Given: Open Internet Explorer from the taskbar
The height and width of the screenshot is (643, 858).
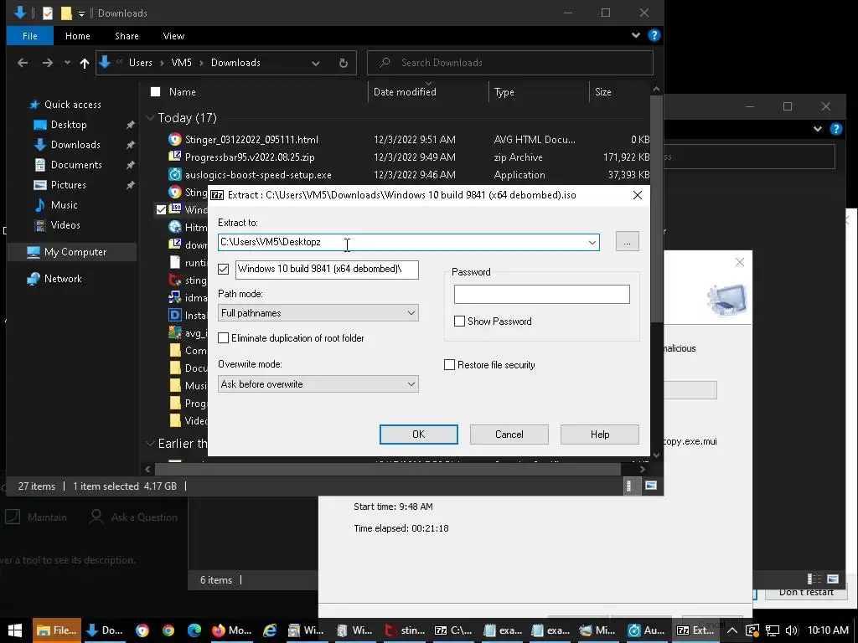Looking at the screenshot, I should click(x=270, y=630).
